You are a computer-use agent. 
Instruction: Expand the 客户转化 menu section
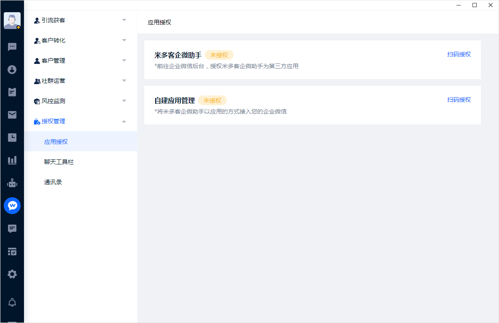(x=80, y=40)
